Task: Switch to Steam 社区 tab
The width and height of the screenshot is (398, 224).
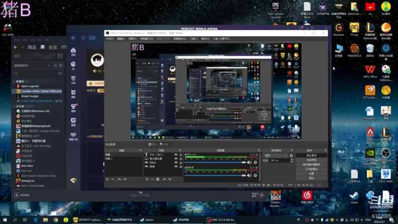Action: click(x=53, y=47)
